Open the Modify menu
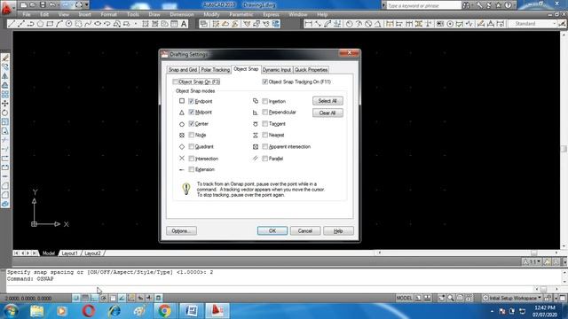This screenshot has height=319, width=568. tap(211, 14)
